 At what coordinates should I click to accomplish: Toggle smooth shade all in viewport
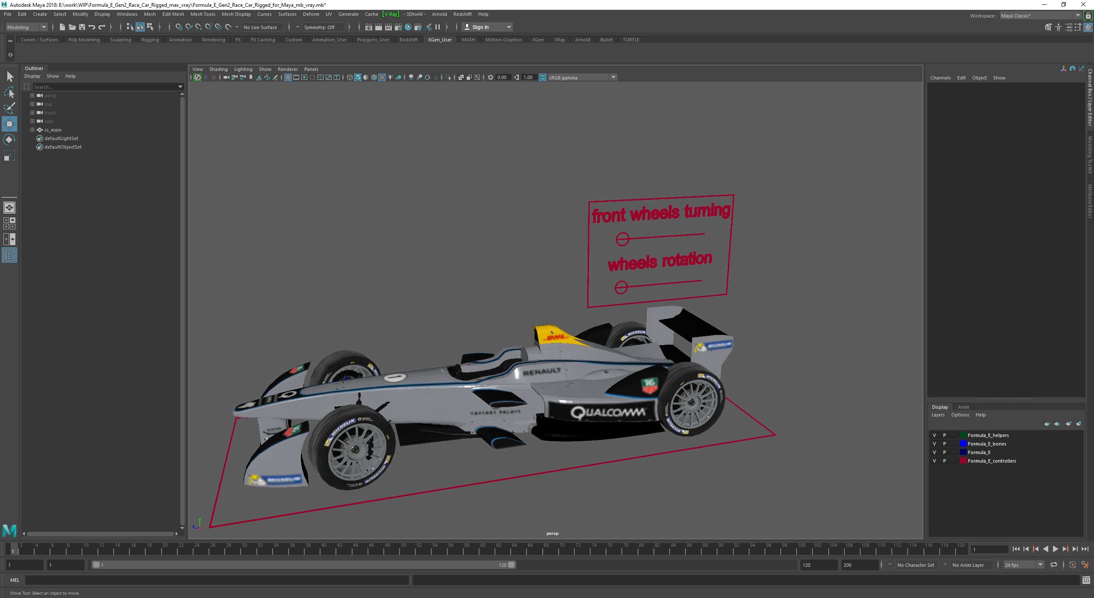tap(358, 77)
